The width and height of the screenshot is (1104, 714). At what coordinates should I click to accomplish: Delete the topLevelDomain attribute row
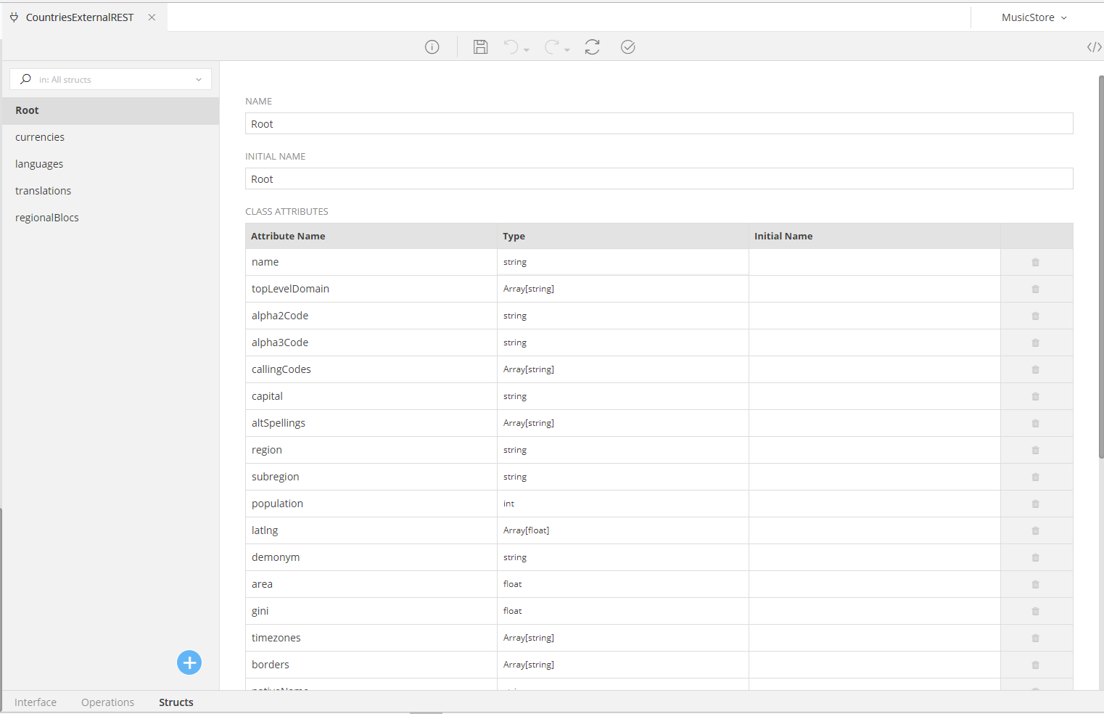[x=1035, y=289]
